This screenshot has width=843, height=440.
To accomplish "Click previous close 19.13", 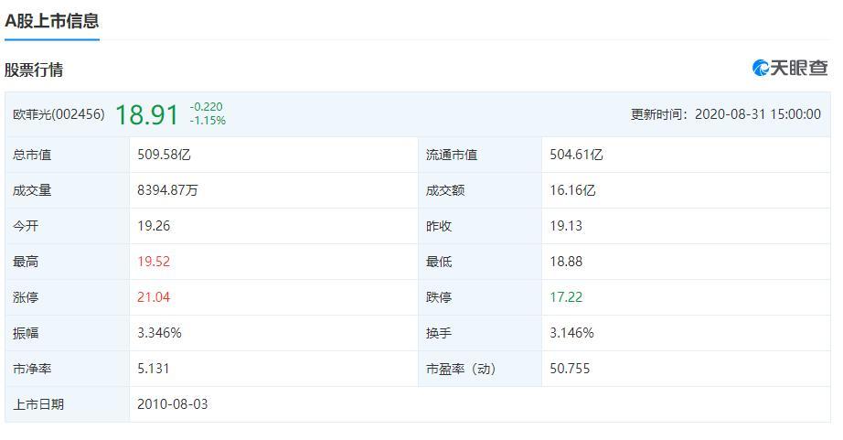I will coord(566,225).
